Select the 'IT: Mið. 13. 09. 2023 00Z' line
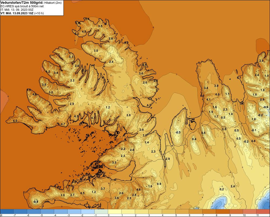270x217 pixels. click(17, 10)
